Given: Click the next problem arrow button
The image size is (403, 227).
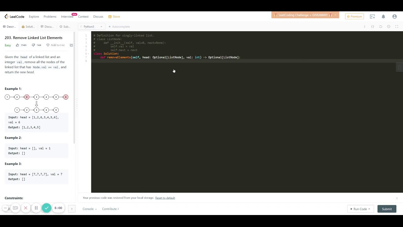Looking at the screenshot, I should (72, 209).
